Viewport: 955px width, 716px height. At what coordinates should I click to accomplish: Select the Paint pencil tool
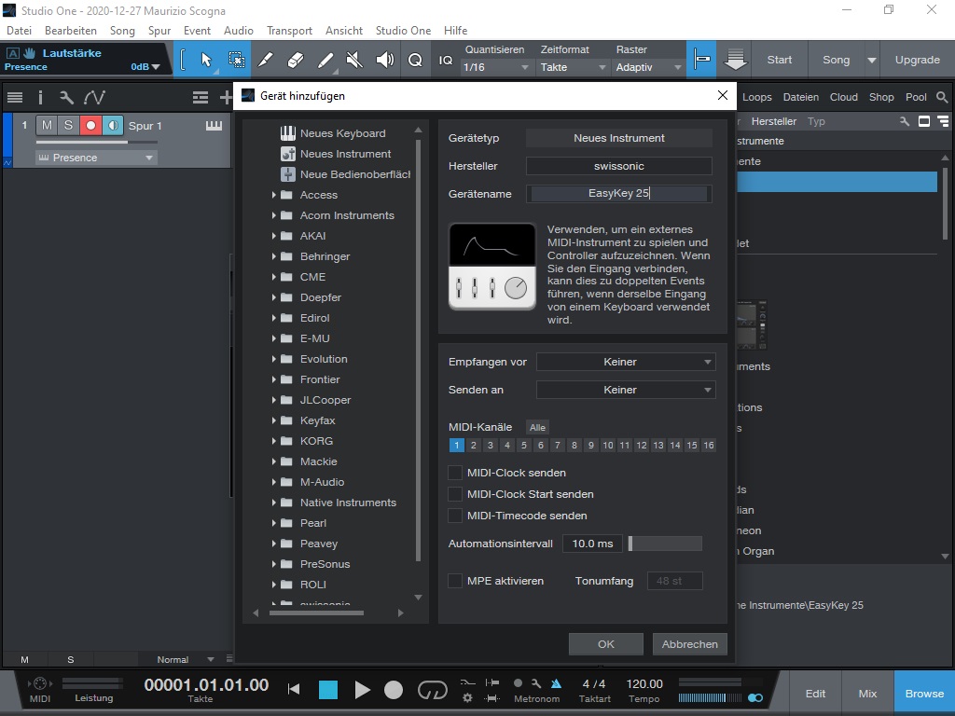266,60
